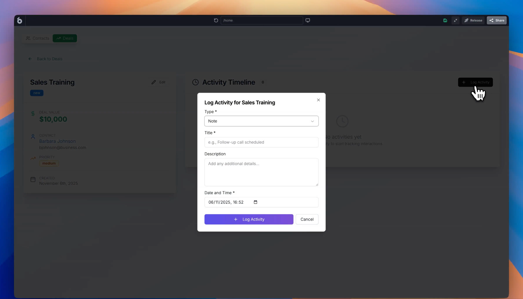This screenshot has width=523, height=299.
Task: Click the green save icon in the top bar
Action: tap(445, 20)
